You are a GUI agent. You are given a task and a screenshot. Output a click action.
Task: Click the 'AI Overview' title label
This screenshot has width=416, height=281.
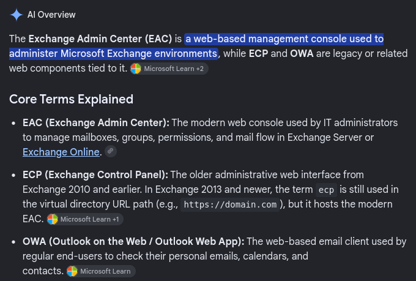pyautogui.click(x=51, y=15)
